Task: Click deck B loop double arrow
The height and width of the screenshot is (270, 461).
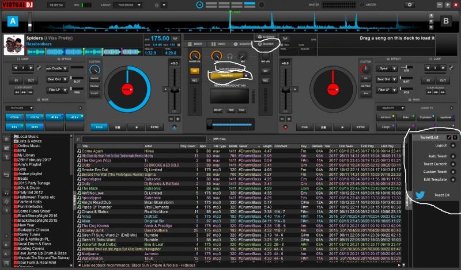Action: [x=443, y=68]
